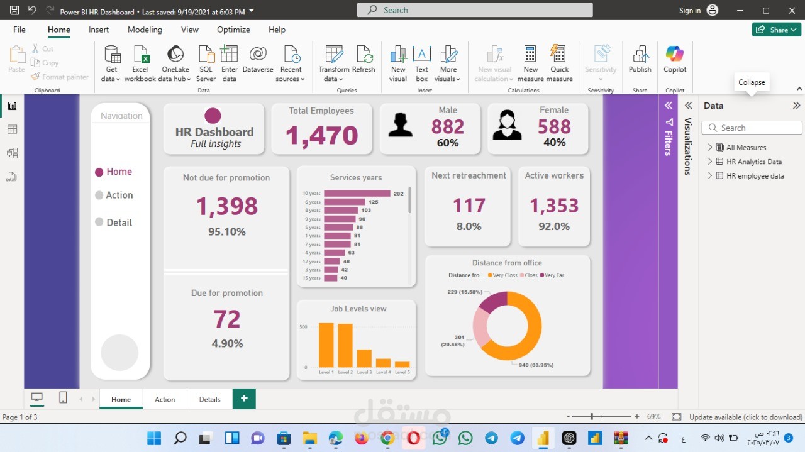Insert a New visual
The width and height of the screenshot is (805, 452).
coord(398,64)
